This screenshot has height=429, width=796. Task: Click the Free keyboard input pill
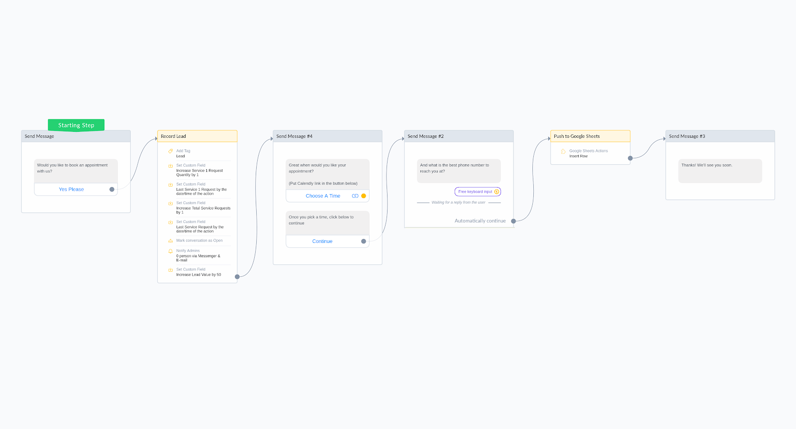(x=478, y=192)
